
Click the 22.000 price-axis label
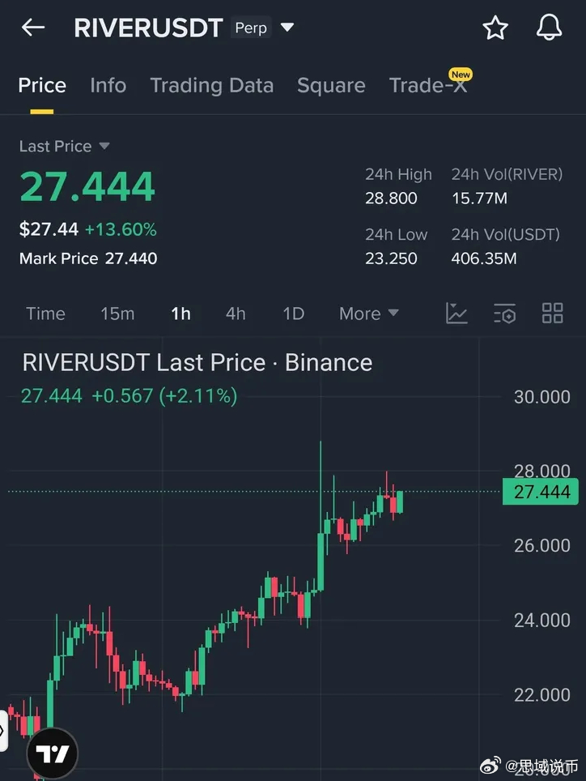[541, 695]
